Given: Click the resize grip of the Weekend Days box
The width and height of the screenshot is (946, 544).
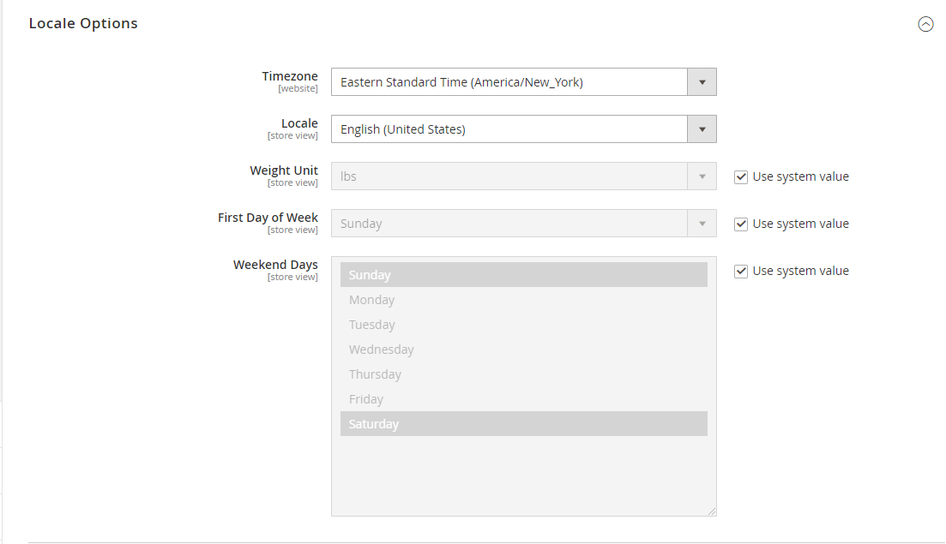Looking at the screenshot, I should coord(712,511).
